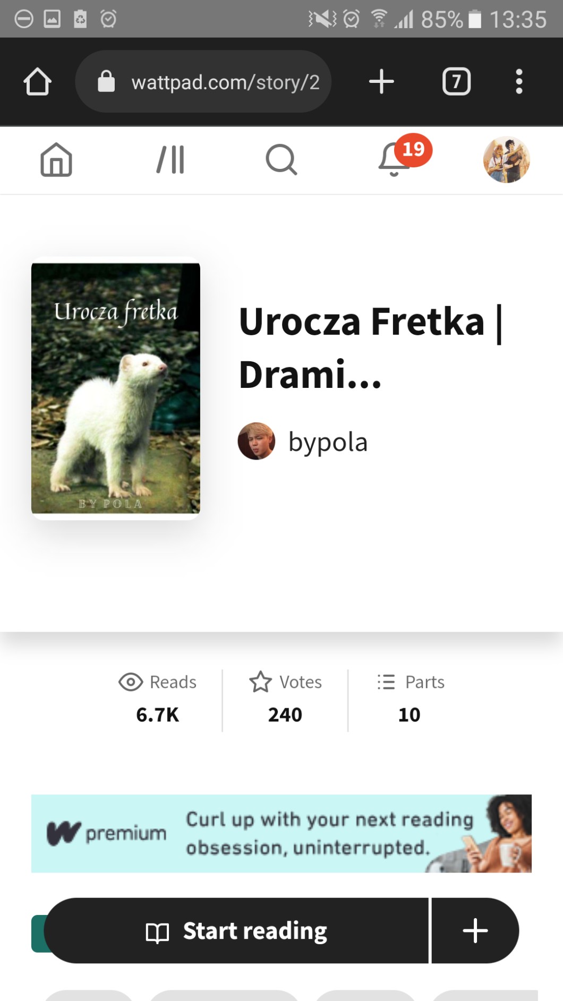Screen dimensions: 563x1001
Task: Open the browser three-dot overflow menu
Action: [519, 82]
